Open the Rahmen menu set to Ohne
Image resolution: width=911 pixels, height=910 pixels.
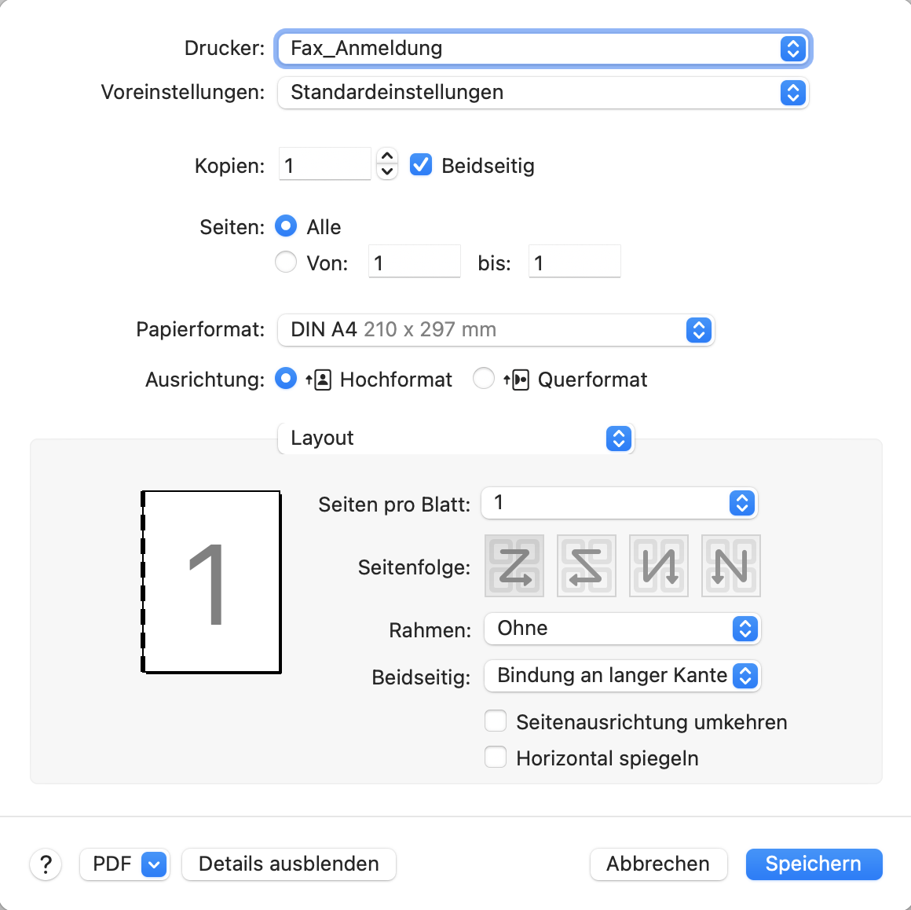coord(622,629)
